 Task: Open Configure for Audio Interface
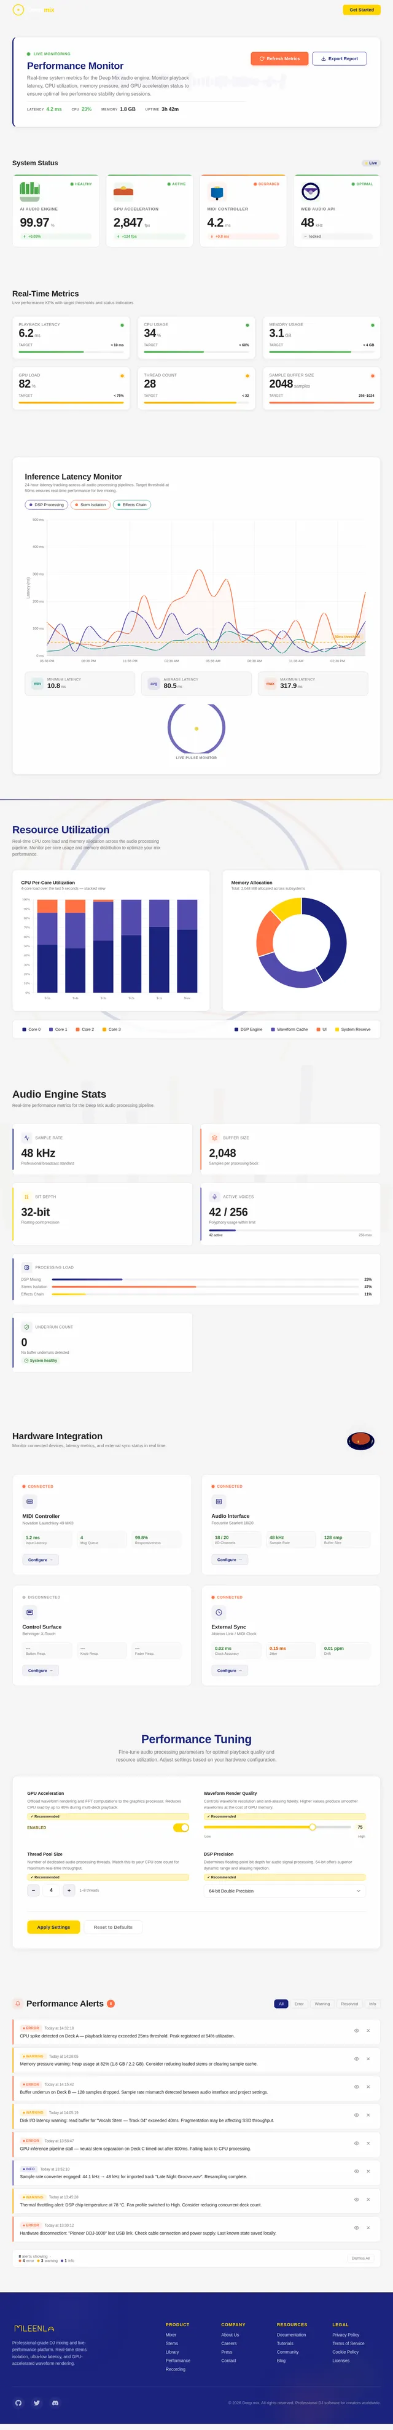pyautogui.click(x=229, y=1560)
